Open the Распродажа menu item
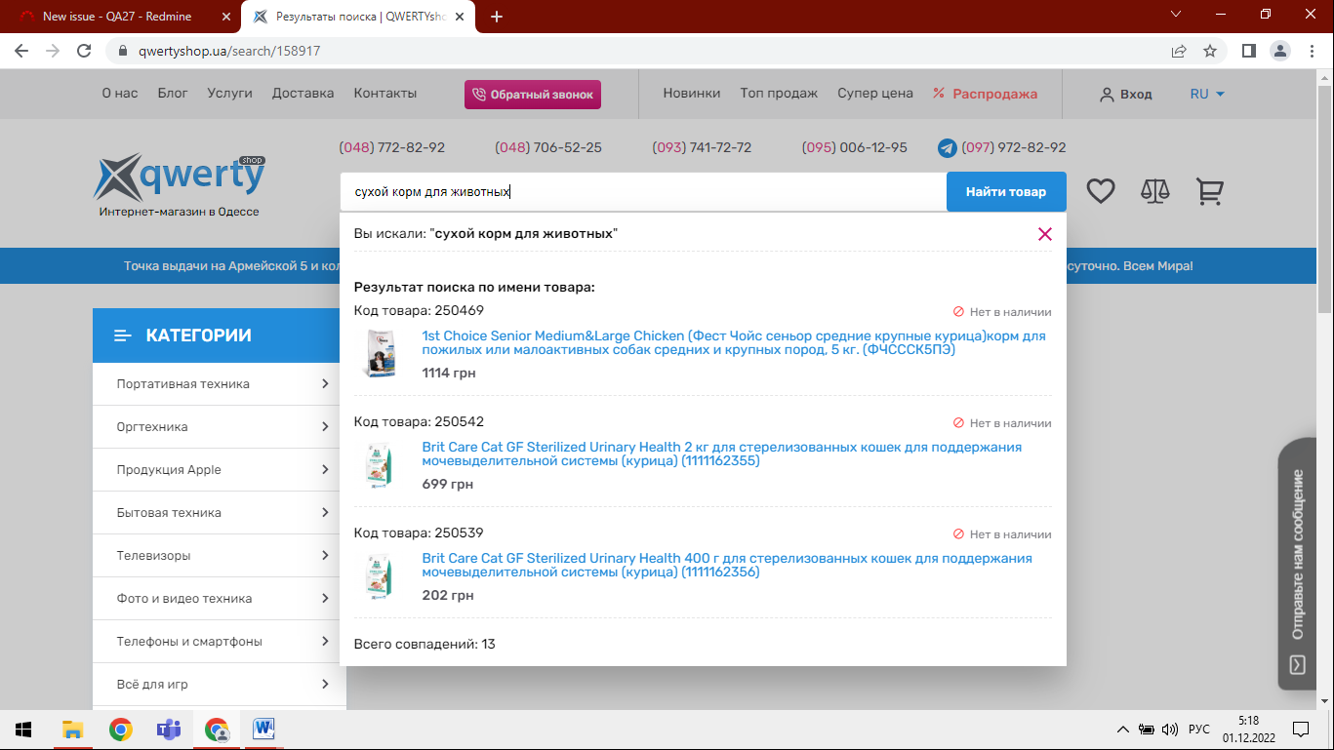Image resolution: width=1334 pixels, height=750 pixels. (x=985, y=94)
